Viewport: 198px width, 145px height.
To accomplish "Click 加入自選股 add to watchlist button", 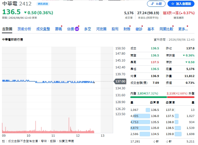I will 181,4.
